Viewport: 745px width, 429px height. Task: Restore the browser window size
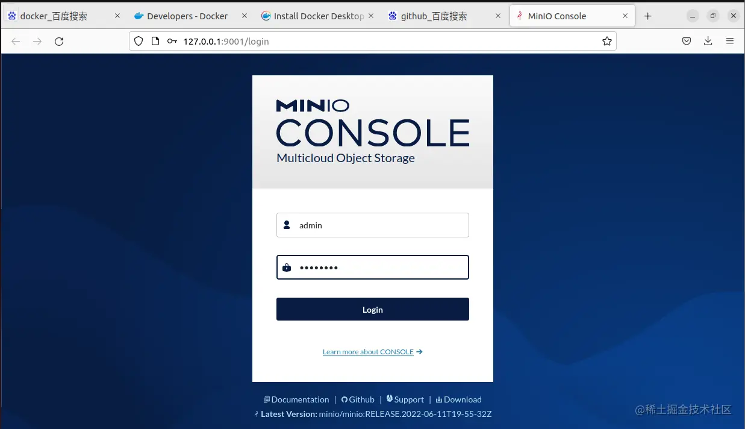713,16
